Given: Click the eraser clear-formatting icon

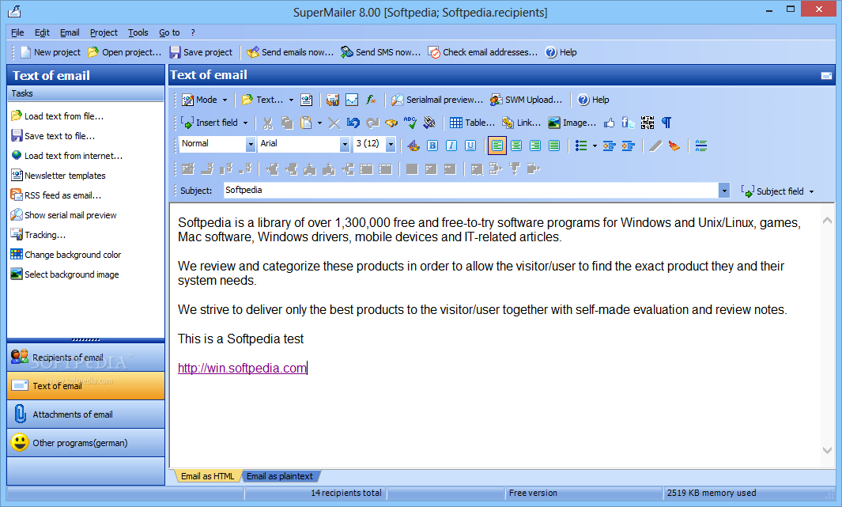Looking at the screenshot, I should tap(674, 146).
